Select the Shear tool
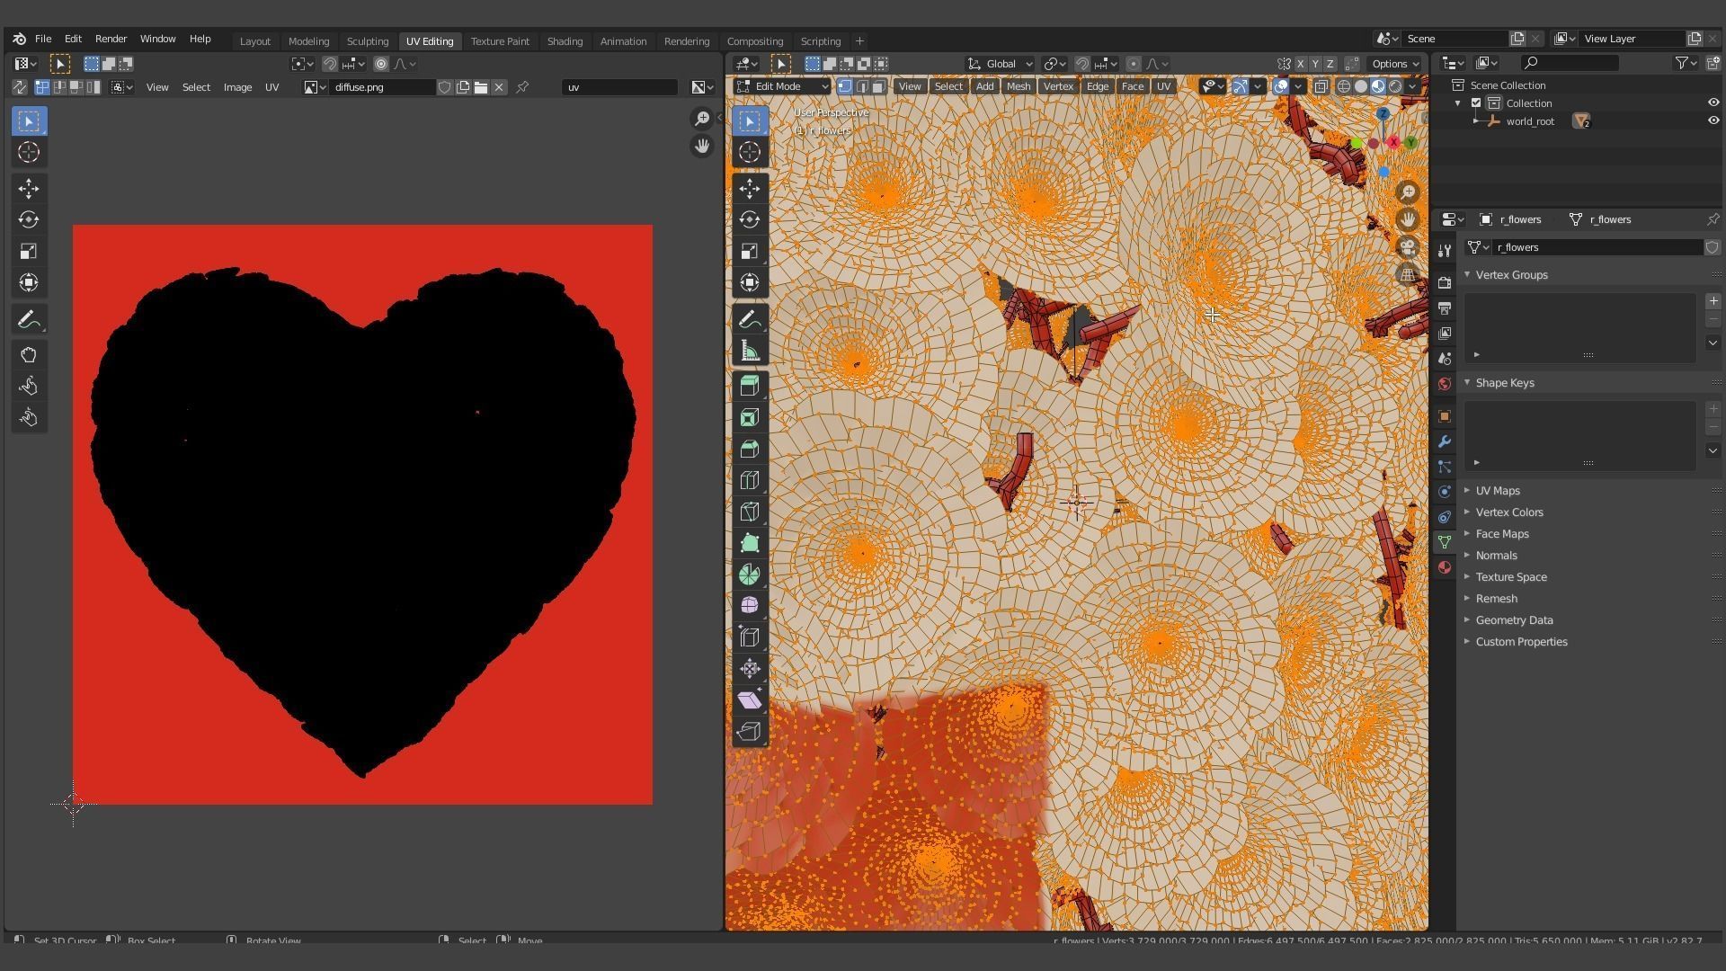 point(750,700)
